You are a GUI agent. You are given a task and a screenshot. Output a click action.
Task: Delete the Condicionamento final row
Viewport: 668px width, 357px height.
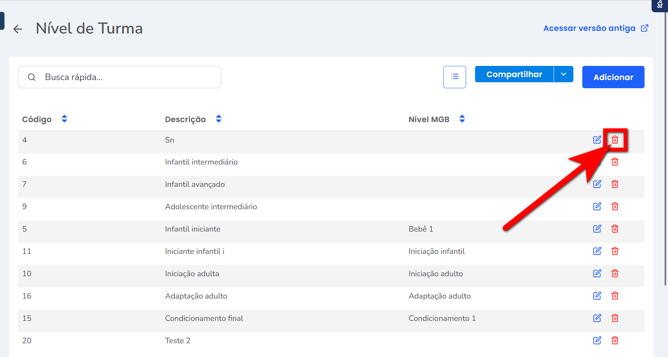615,318
